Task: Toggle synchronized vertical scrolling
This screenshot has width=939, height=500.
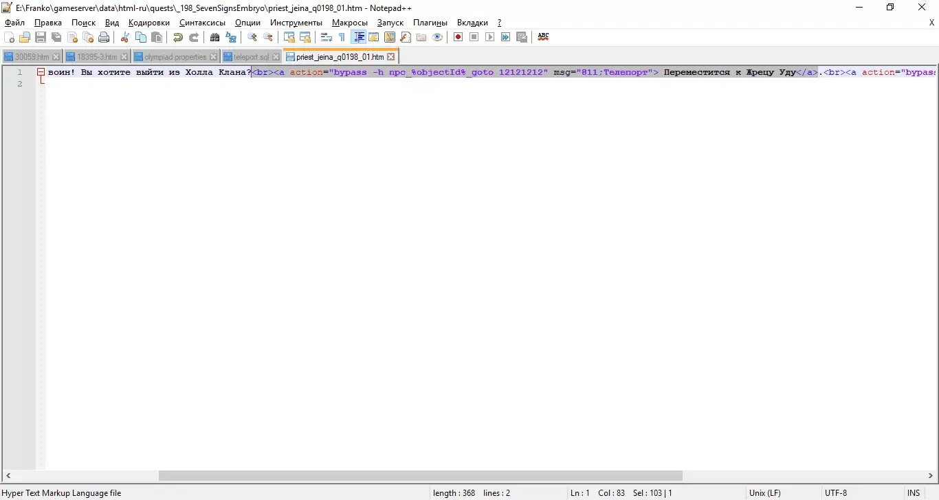Action: click(x=289, y=37)
